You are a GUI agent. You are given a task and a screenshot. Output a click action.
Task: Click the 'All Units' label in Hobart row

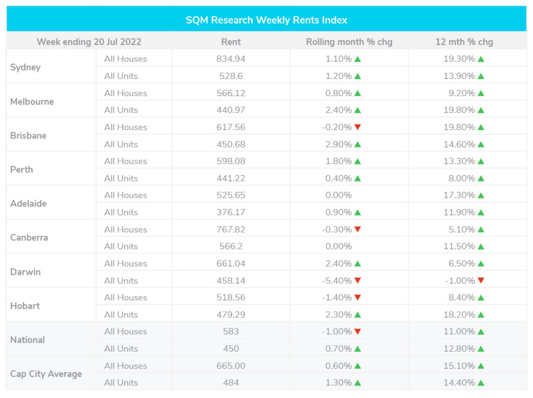(x=121, y=315)
